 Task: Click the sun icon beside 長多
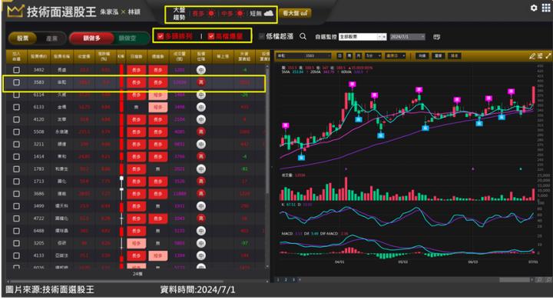(211, 13)
